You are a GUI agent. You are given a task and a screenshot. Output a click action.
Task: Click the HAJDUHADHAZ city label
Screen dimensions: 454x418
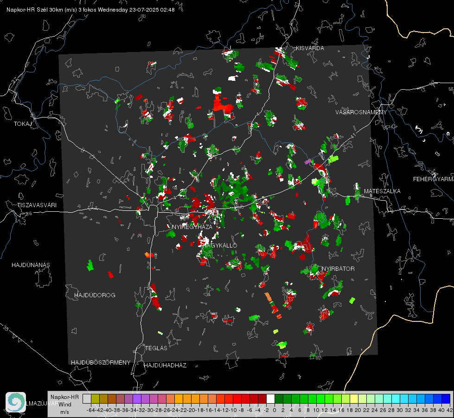pyautogui.click(x=165, y=366)
